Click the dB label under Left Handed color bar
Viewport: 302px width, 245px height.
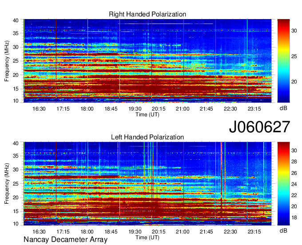pyautogui.click(x=283, y=230)
